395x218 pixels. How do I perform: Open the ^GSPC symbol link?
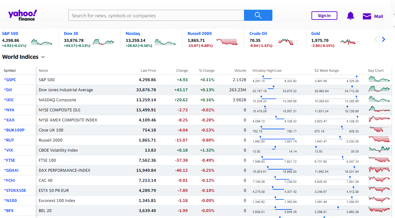click(10, 80)
